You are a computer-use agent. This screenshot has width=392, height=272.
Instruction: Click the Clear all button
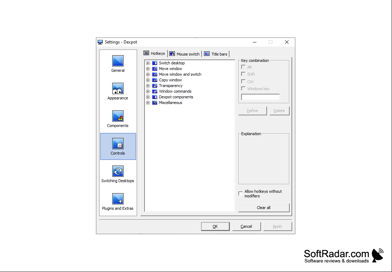[264, 208]
